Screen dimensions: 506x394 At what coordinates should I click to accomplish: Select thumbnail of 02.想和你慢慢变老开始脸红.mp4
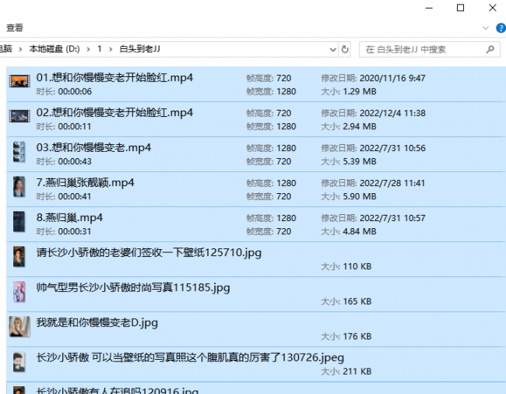(19, 116)
